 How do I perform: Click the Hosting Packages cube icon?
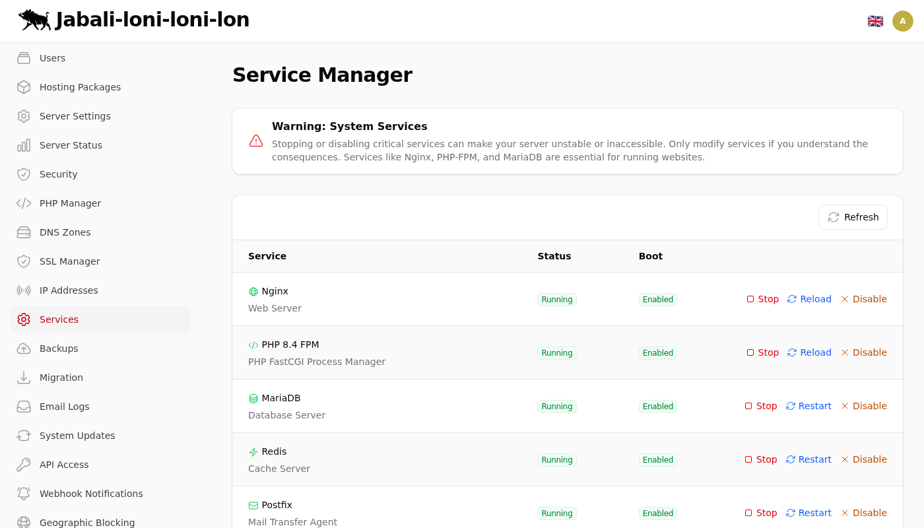pyautogui.click(x=24, y=87)
